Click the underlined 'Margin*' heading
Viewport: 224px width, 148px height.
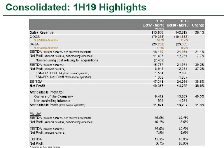[x=35, y=114]
